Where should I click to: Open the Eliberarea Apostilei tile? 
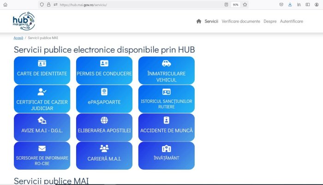coord(104,127)
